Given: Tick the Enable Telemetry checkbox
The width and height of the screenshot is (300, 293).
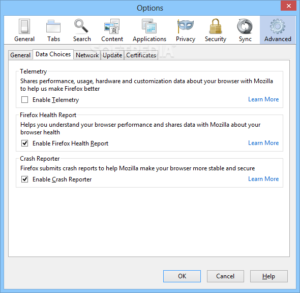Looking at the screenshot, I should (25, 99).
